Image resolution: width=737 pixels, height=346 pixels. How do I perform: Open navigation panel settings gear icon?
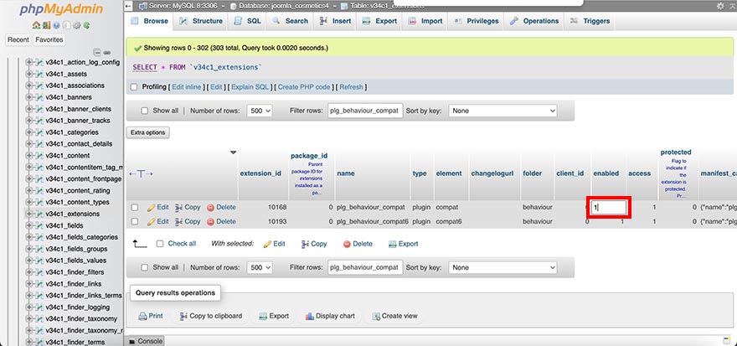76,25
